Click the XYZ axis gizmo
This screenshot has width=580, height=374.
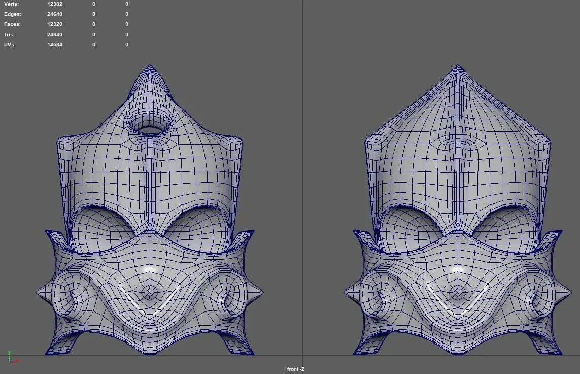[13, 357]
